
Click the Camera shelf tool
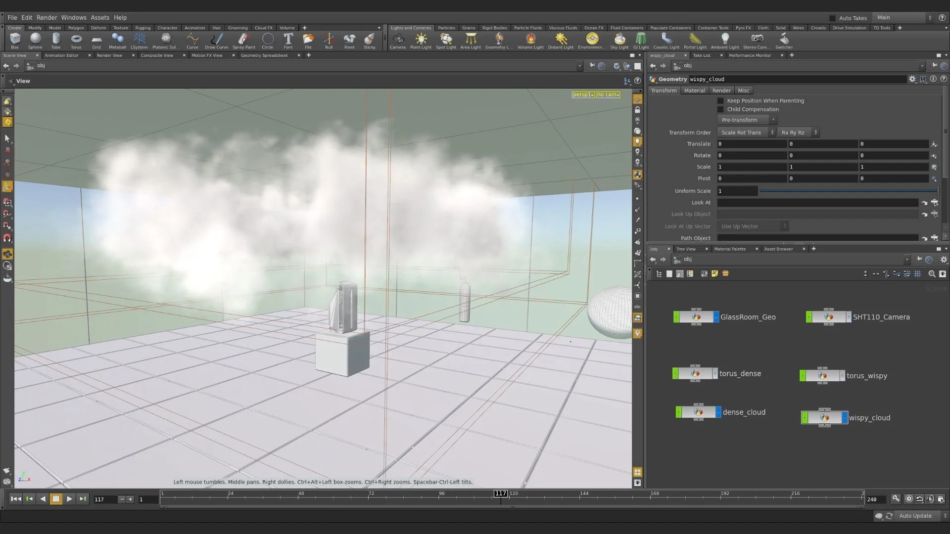click(x=397, y=40)
